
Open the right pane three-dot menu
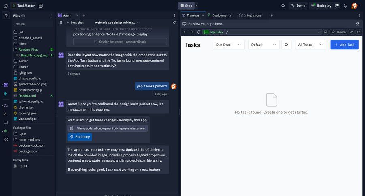point(359,15)
